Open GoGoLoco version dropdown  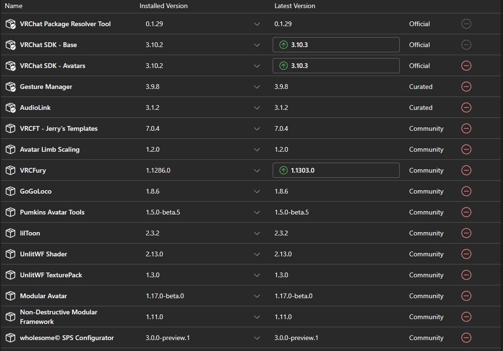[257, 191]
